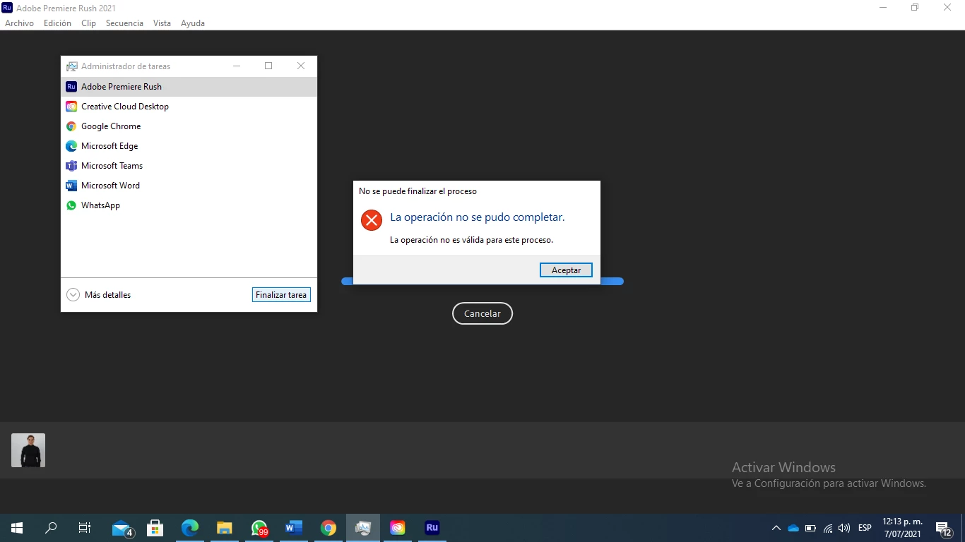Select the Creative Cloud Desktop process name
Screen dimensions: 965x542
coord(125,107)
